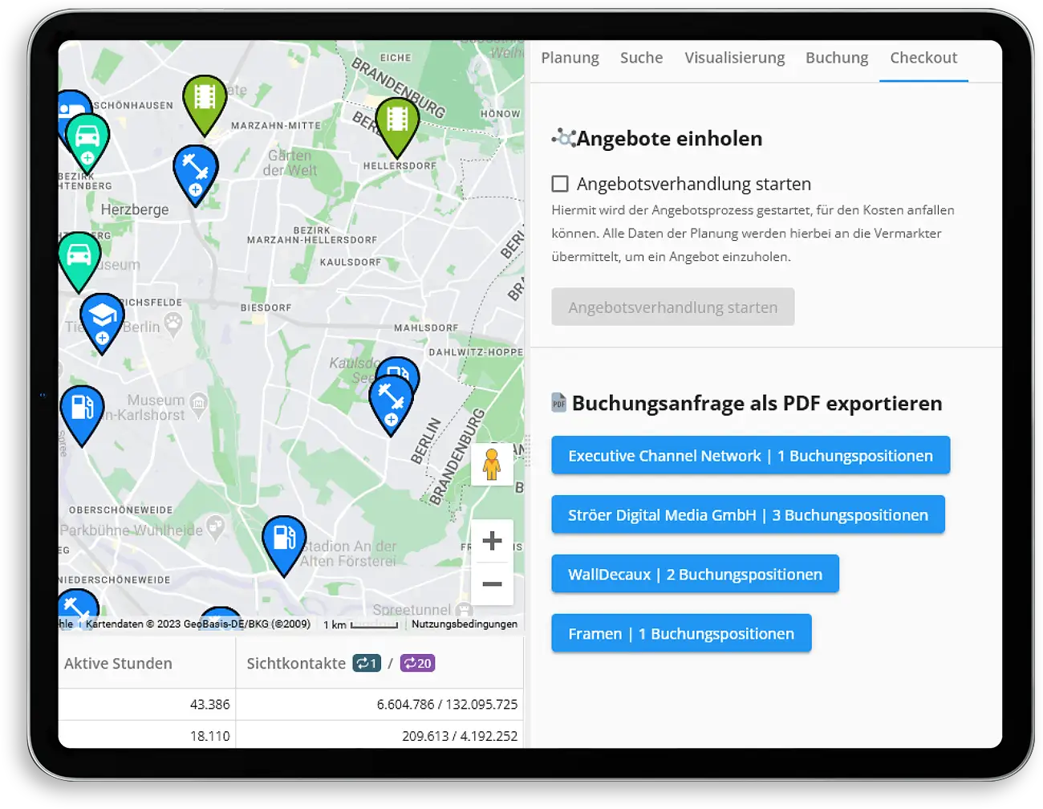This screenshot has height=809, width=1043.
Task: Click blue fuel pump marker near Karlshorst museum
Action: [82, 413]
